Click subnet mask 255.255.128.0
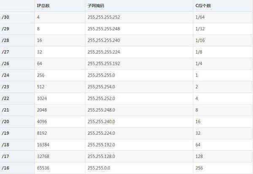This screenshot has width=253, height=174. pyautogui.click(x=101, y=156)
